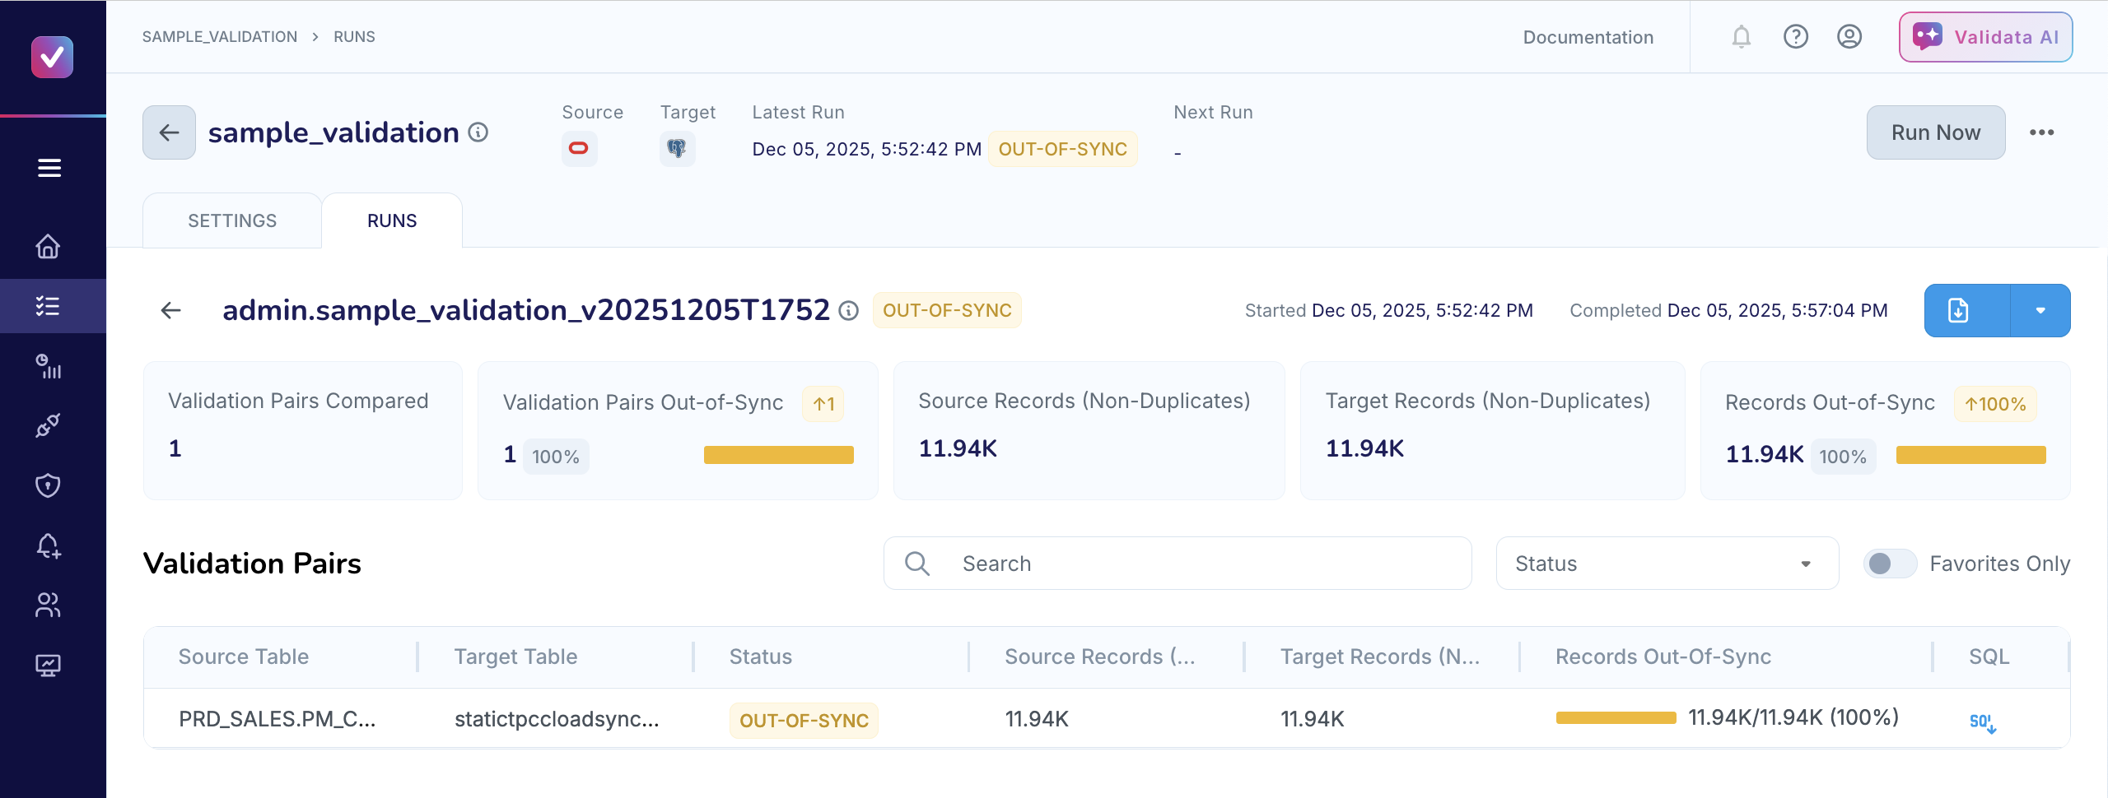2108x798 pixels.
Task: Open the user account profile icon
Action: tap(1849, 37)
